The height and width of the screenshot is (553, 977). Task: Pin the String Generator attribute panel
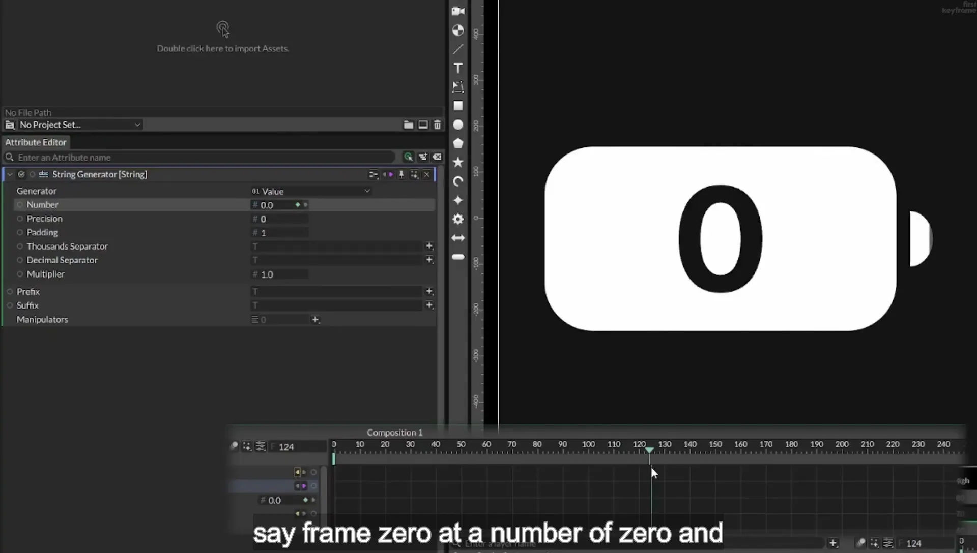click(x=401, y=174)
